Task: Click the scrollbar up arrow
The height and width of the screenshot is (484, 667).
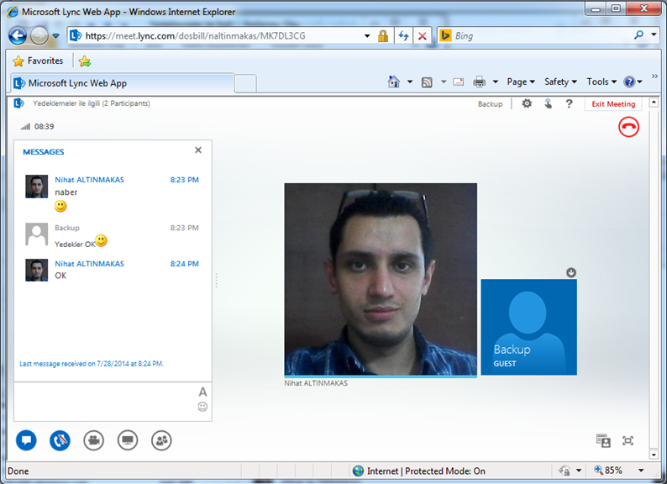Action: [x=654, y=103]
